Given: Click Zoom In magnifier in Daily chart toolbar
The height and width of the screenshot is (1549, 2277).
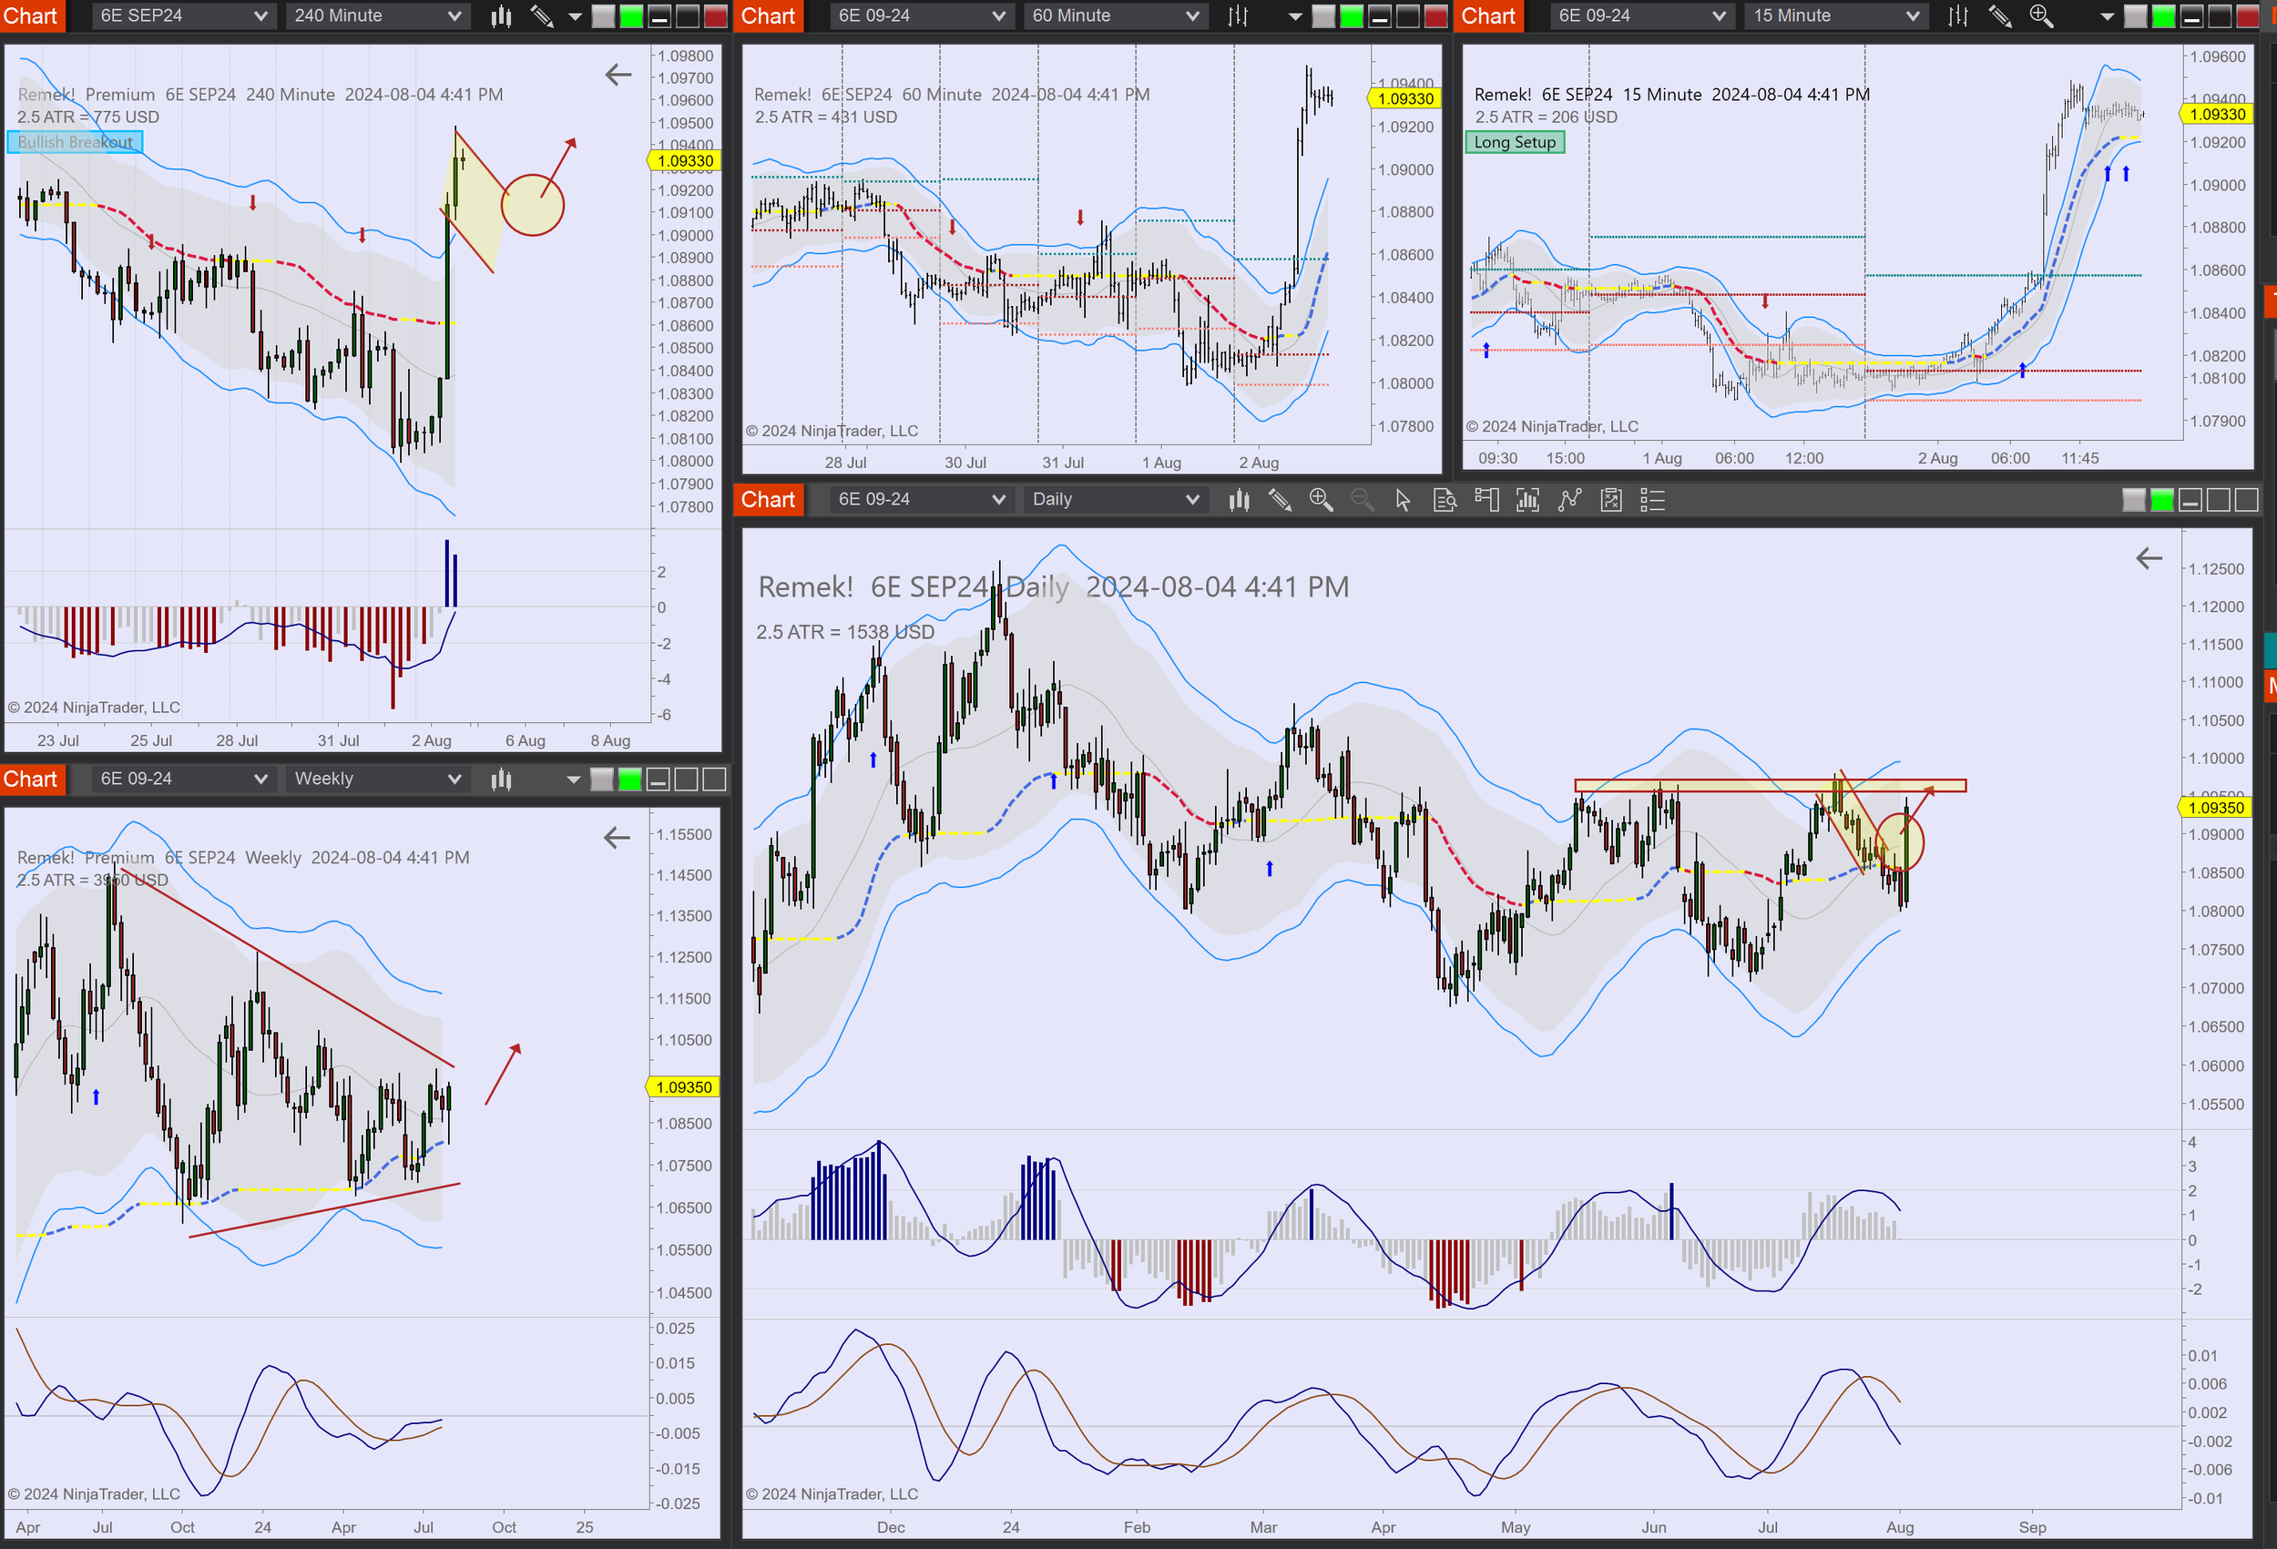Looking at the screenshot, I should click(x=1321, y=500).
